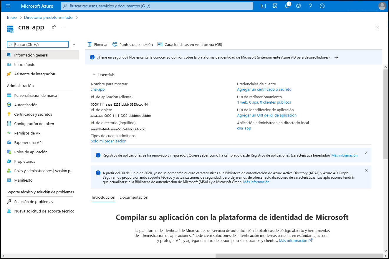Dismiss the ADAL deprecation banner
Viewport: 389px width, 259px height.
click(366, 170)
